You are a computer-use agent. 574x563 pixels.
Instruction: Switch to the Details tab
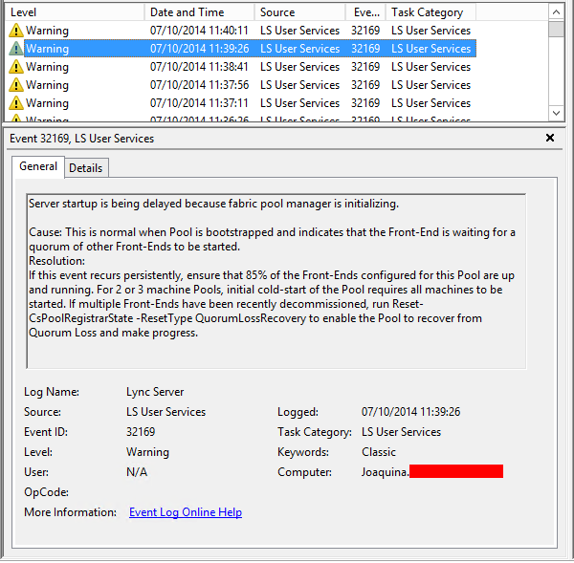pos(86,168)
